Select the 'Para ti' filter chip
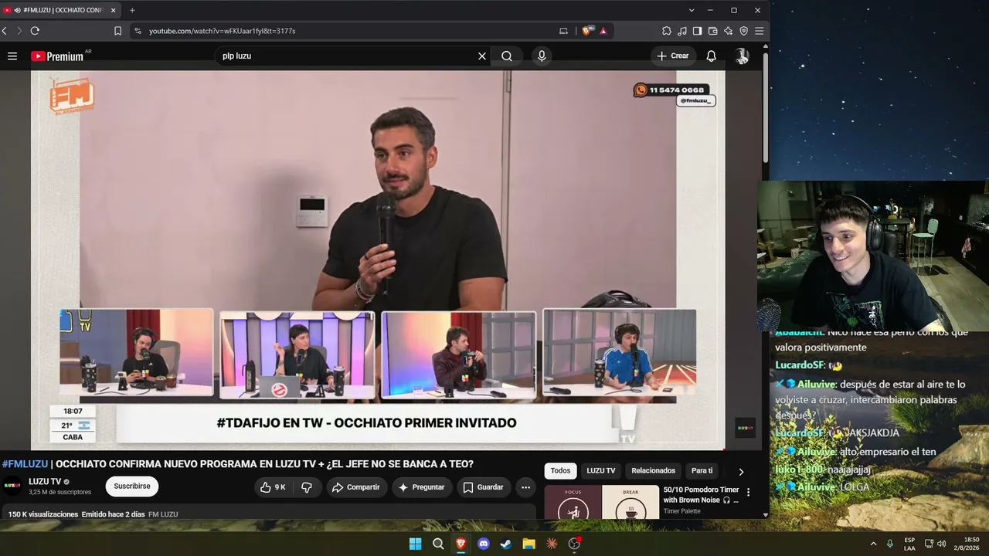The height and width of the screenshot is (556, 989). pos(702,471)
